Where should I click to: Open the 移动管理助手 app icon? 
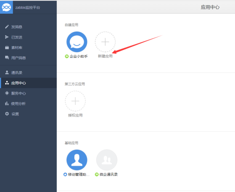77,160
